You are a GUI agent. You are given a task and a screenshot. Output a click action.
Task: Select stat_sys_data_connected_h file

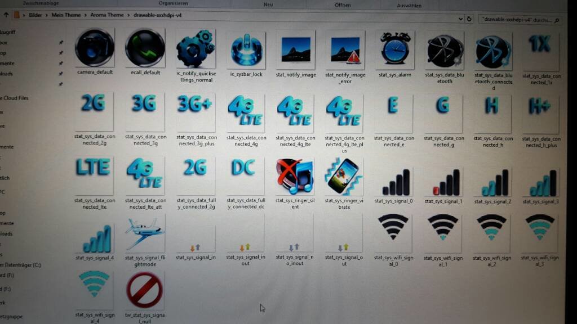(x=492, y=114)
